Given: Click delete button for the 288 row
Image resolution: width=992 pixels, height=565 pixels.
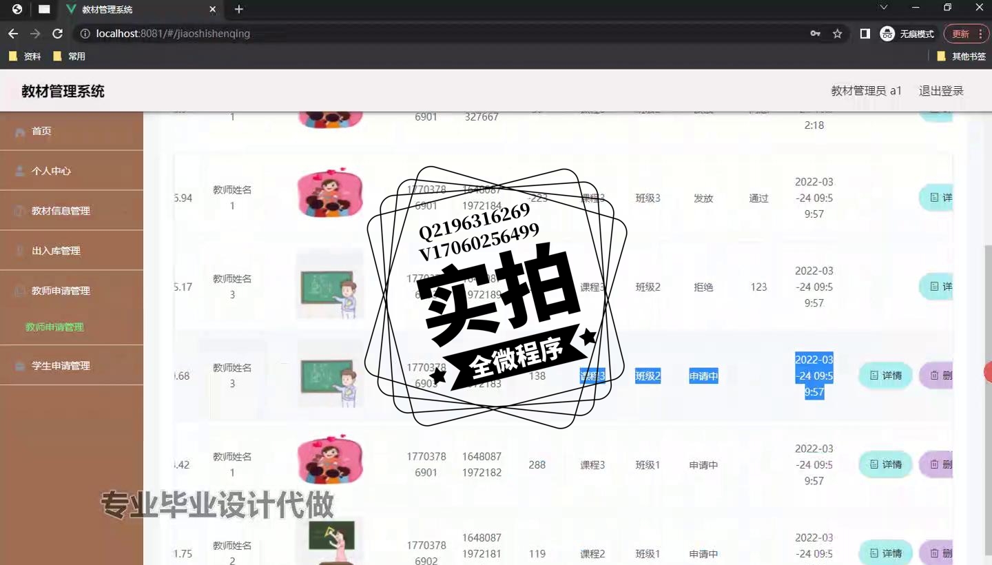Looking at the screenshot, I should 936,464.
